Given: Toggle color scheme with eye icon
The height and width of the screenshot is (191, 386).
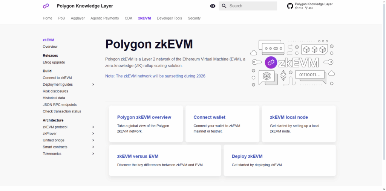Looking at the screenshot, I should tap(213, 6).
